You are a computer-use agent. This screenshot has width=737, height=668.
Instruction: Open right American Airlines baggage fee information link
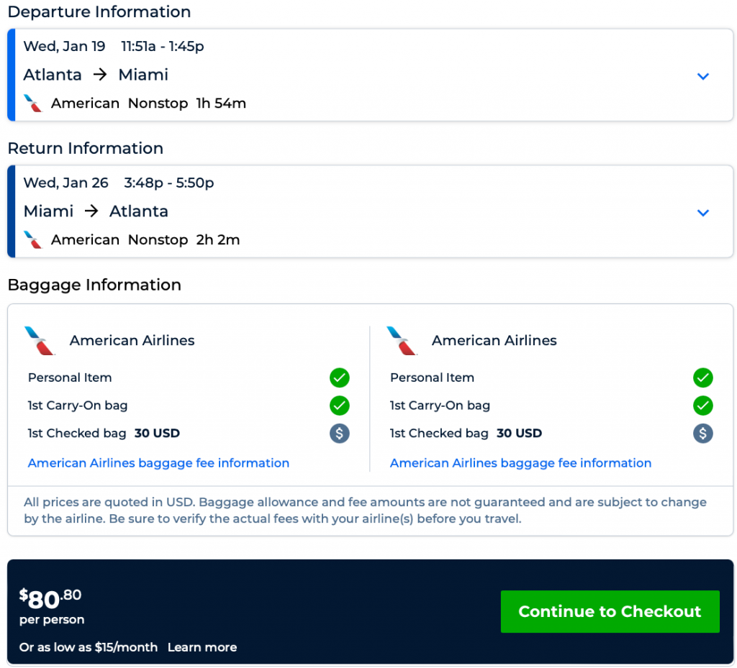[520, 463]
